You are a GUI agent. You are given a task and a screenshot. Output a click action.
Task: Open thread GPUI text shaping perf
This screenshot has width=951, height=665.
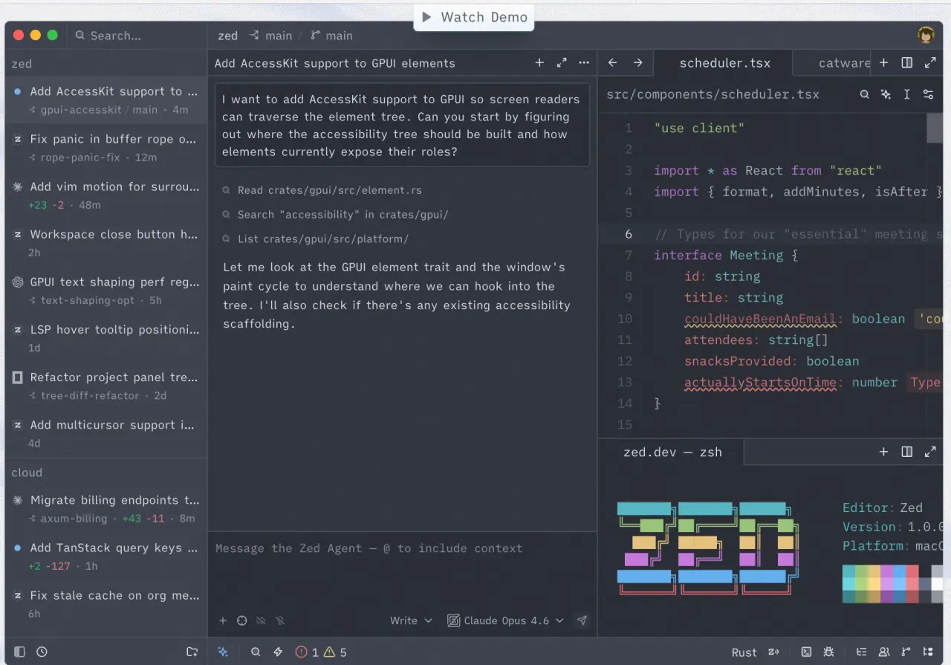[x=106, y=291]
